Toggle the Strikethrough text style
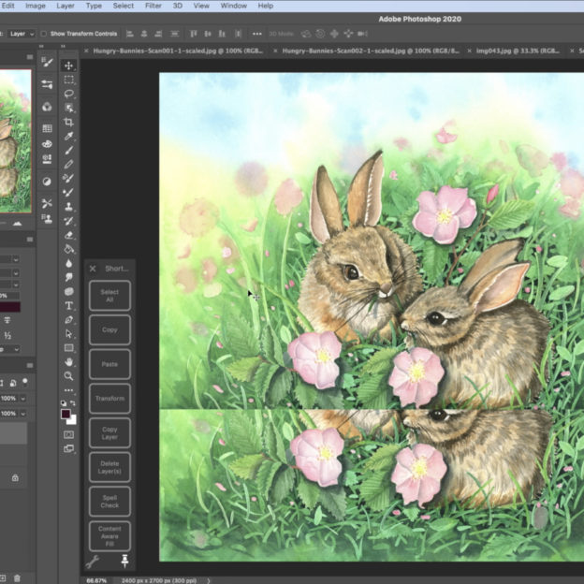Screen dimensions: 584x584 7,320
